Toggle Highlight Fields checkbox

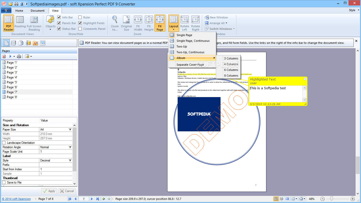[x=80, y=23]
